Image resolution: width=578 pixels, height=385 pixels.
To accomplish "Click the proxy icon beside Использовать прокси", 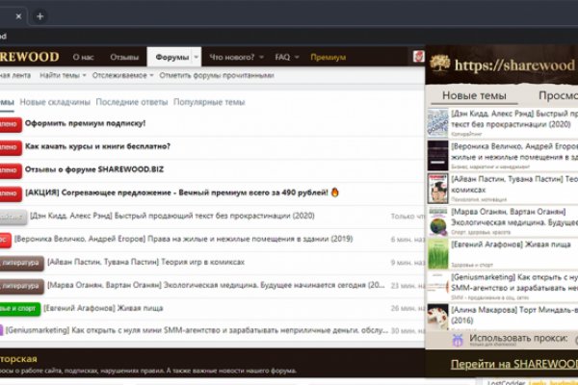I will (458, 340).
